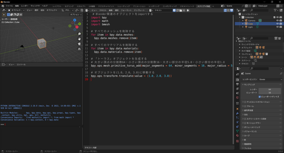Toggle line numbers display in text editor
Viewport: 284px width, 153px height.
(225, 10)
